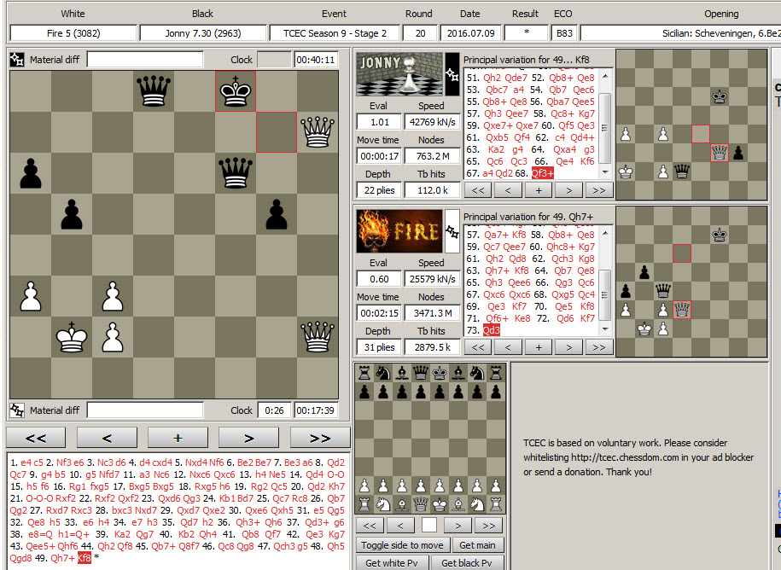
Task: Click Toggle side to move button
Action: point(403,545)
